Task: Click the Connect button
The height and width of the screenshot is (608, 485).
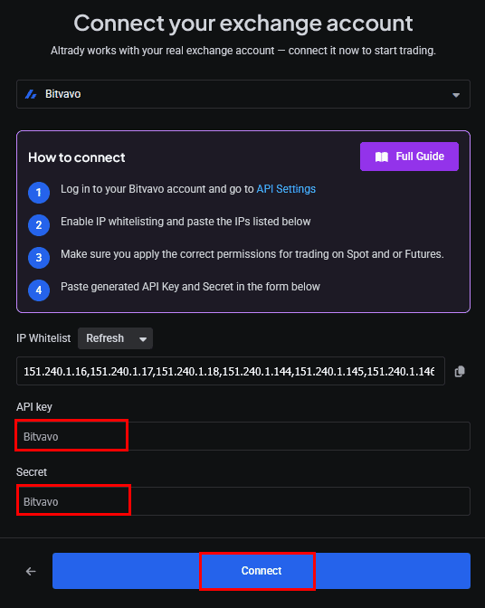Action: 262,571
